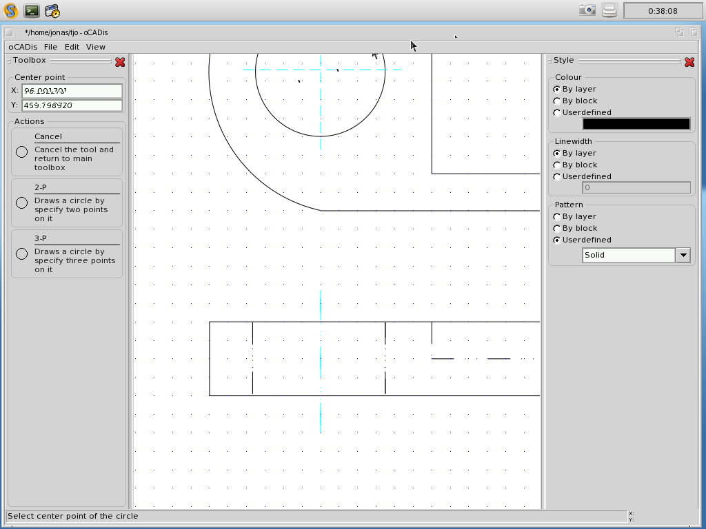Click the Center point X input field

72,90
